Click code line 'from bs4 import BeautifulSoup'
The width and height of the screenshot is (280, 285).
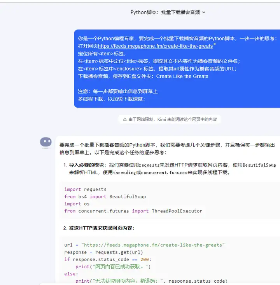click(x=105, y=196)
